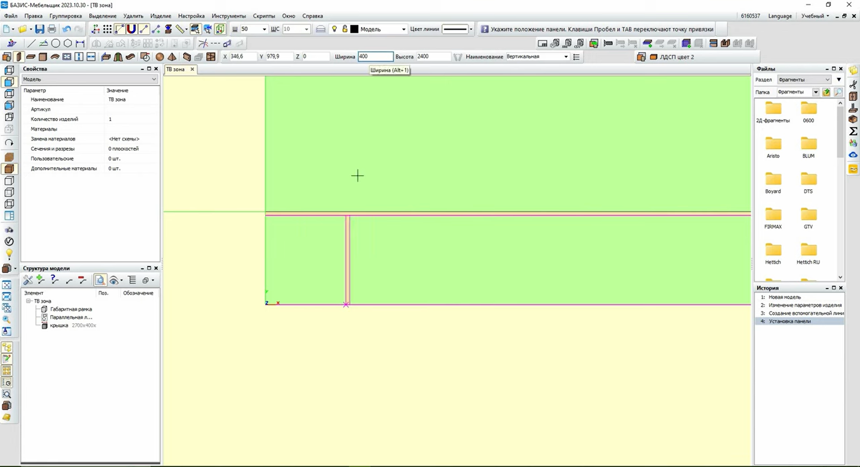Select history entry Новая модель
This screenshot has height=467, width=860.
pyautogui.click(x=784, y=297)
